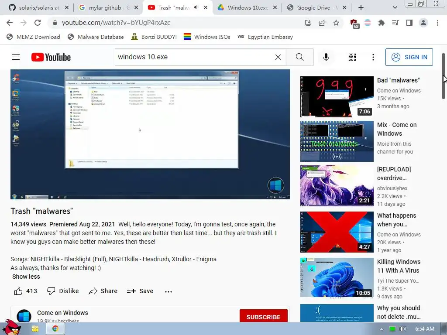Open the uBlock extension showing 58
The width and height of the screenshot is (447, 335).
pyautogui.click(x=354, y=24)
